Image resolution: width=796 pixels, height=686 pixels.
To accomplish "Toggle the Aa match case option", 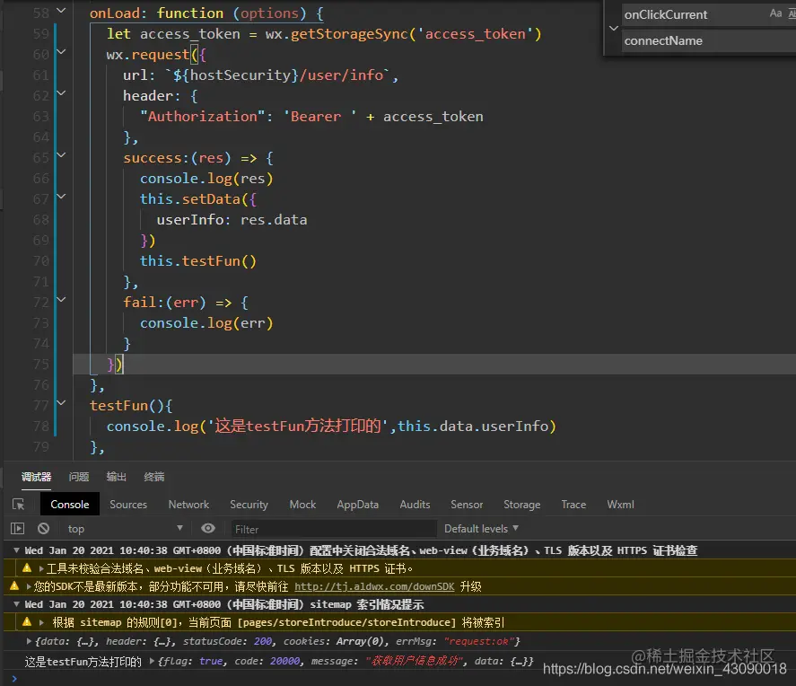I will tap(775, 13).
